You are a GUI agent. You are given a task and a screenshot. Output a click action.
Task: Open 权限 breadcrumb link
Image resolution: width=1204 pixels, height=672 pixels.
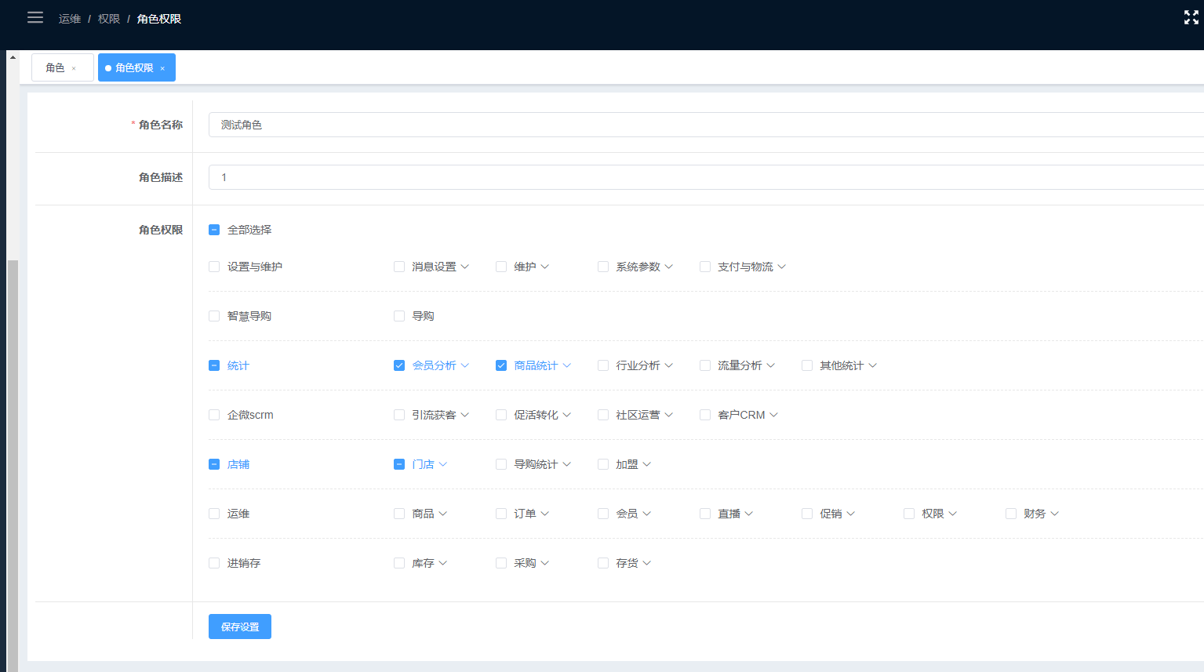click(109, 19)
